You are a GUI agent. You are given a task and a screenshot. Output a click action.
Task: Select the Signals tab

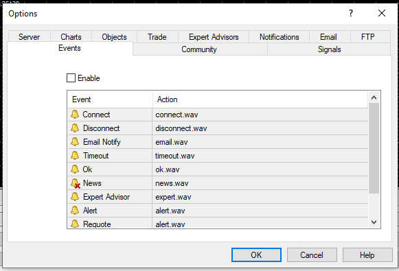click(x=329, y=49)
